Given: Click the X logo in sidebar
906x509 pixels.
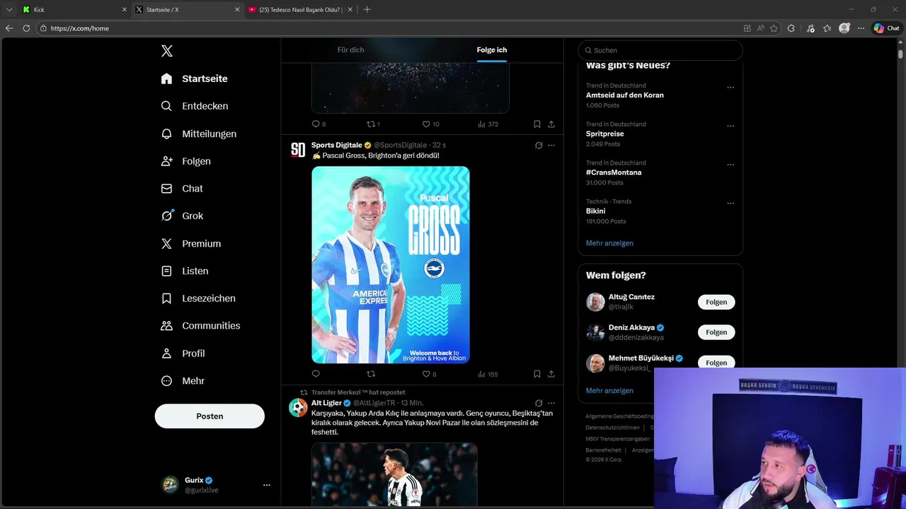Looking at the screenshot, I should (x=166, y=51).
